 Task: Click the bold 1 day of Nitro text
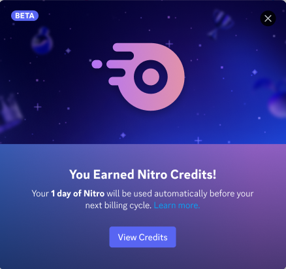point(78,194)
